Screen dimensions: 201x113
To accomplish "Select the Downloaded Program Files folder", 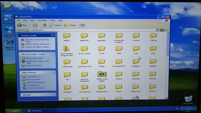I will (x=67, y=51).
